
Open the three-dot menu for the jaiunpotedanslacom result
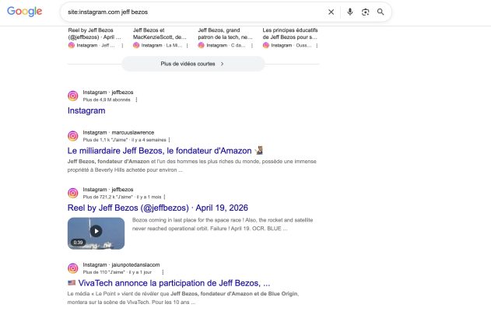coord(163,272)
